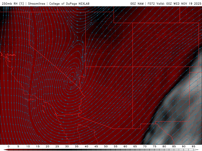Click 'College of DuPage NEXLAB' text
This screenshot has height=151, width=202.
pyautogui.click(x=69, y=4)
